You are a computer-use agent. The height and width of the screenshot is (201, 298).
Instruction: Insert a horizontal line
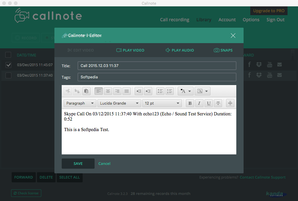point(230,103)
